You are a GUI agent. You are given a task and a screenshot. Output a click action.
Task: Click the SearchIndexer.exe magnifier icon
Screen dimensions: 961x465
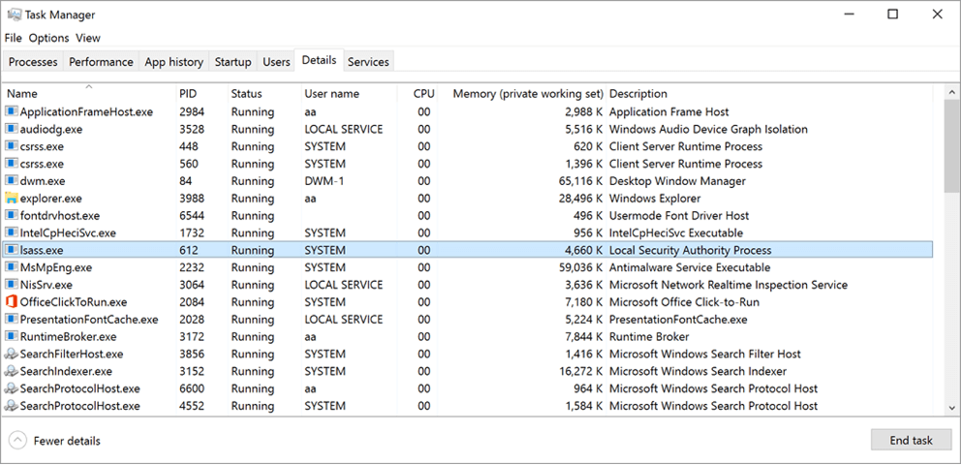(x=12, y=371)
